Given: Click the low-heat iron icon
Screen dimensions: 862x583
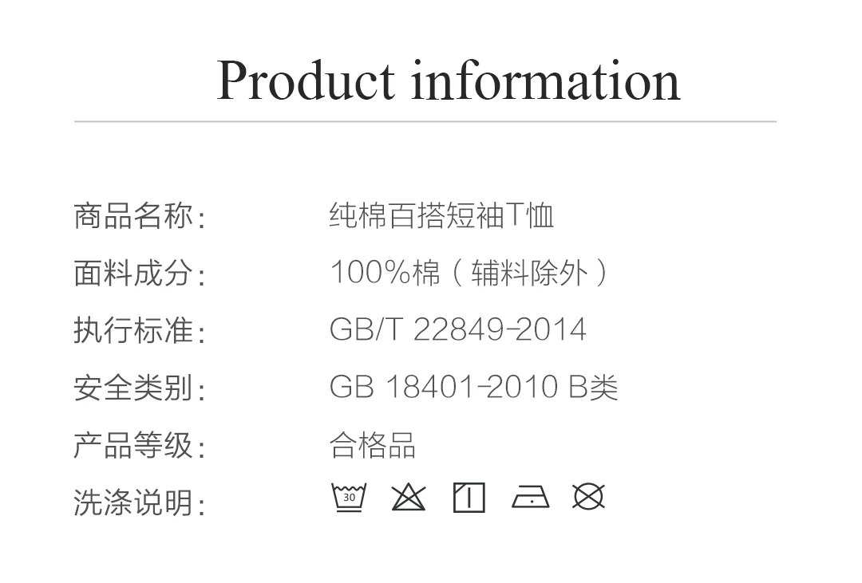Looking at the screenshot, I should click(531, 496).
